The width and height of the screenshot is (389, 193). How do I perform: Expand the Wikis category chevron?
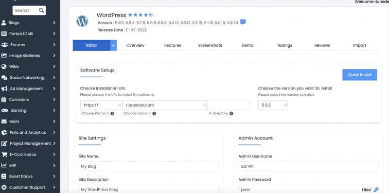[54, 67]
